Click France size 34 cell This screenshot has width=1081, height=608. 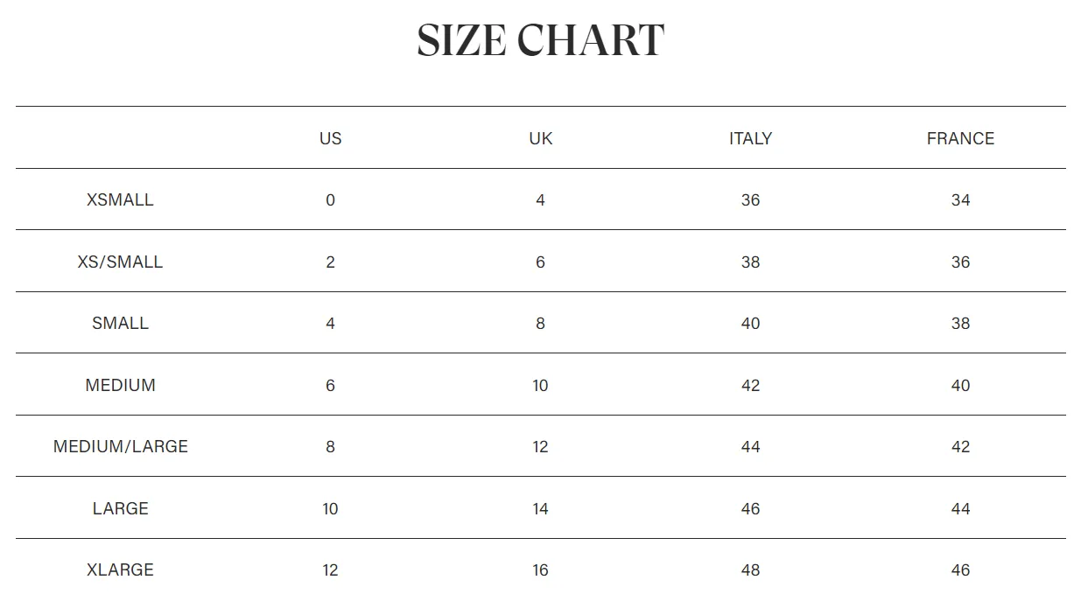point(960,199)
